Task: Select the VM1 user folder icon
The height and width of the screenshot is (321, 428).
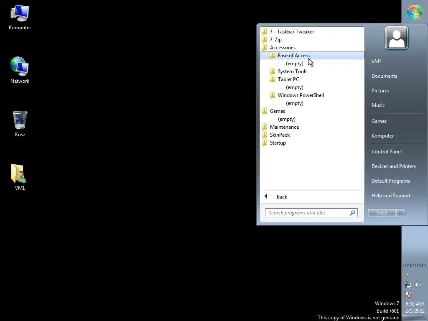Action: 20,177
